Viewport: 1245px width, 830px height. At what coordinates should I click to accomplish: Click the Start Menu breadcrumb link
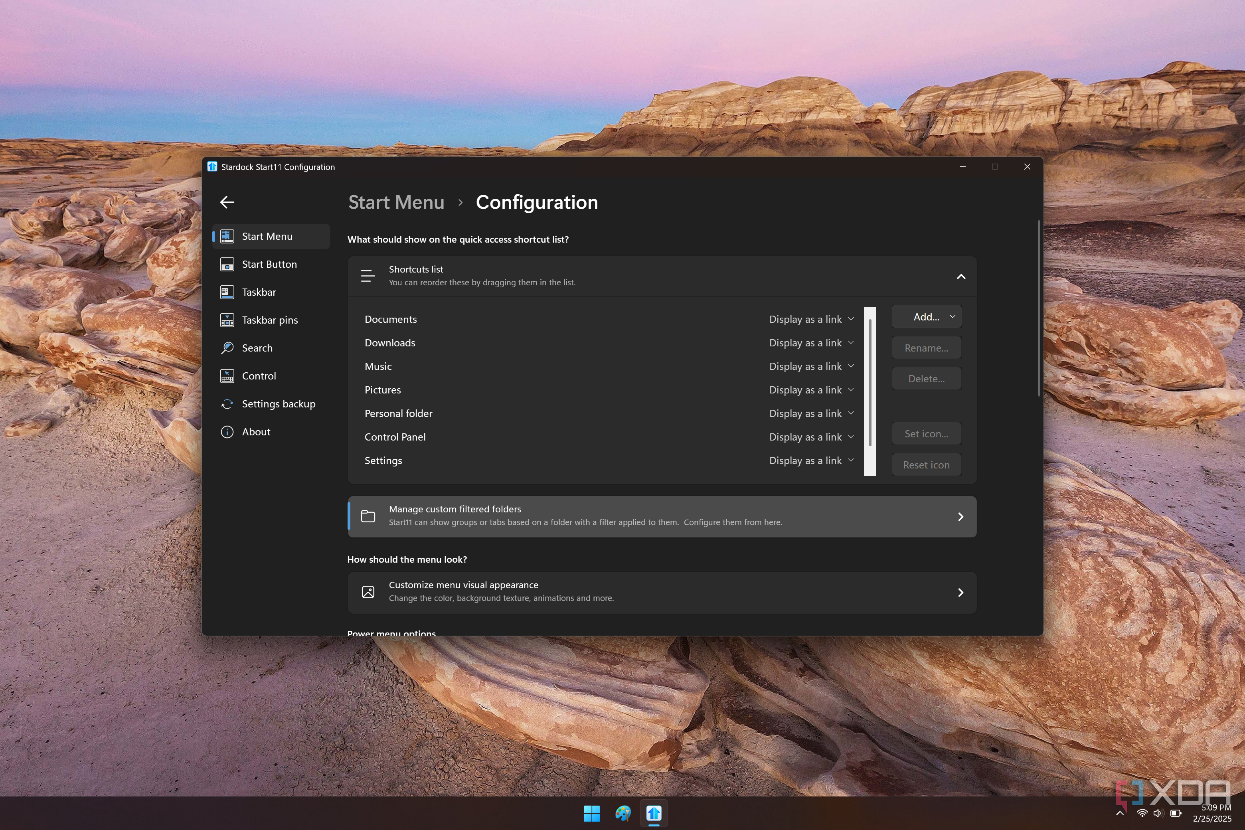[x=396, y=202]
